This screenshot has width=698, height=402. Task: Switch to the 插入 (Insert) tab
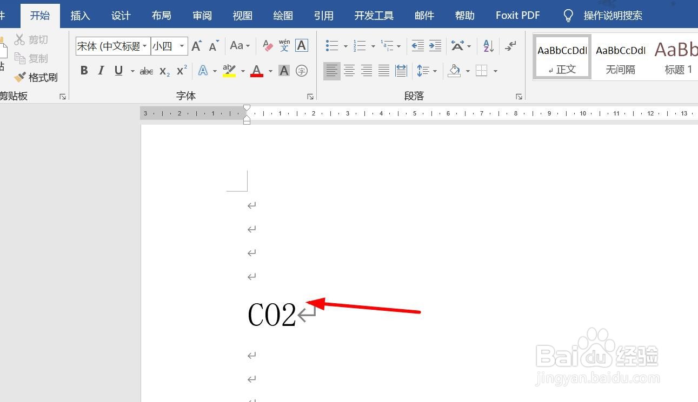point(80,15)
